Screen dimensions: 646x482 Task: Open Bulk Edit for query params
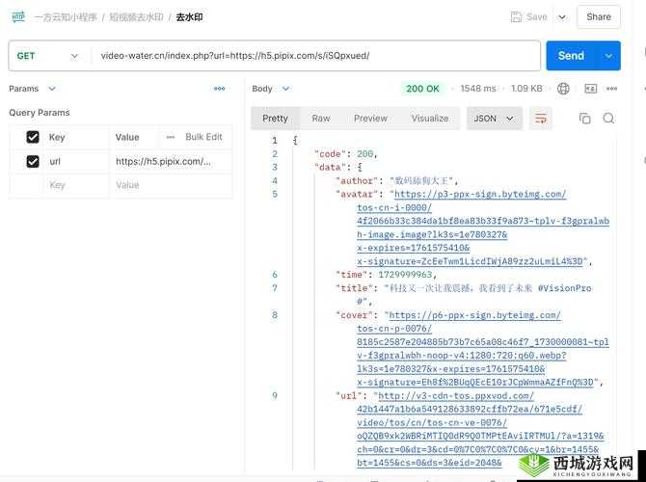[203, 137]
